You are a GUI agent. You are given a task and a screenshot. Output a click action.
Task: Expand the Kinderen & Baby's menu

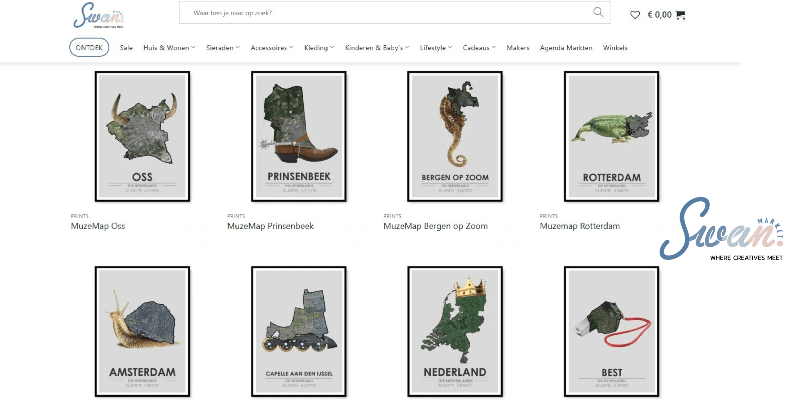pyautogui.click(x=377, y=48)
